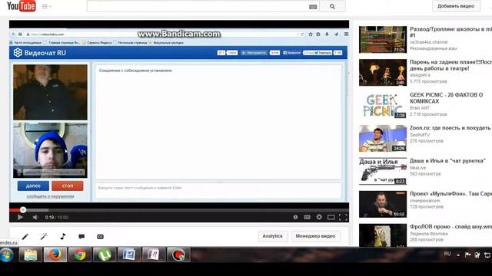Viewport: 492px width, 276px height.
Task: Open GEEK PICNIC 20 ФАКТОВ video thumbnail
Action: pyautogui.click(x=383, y=106)
